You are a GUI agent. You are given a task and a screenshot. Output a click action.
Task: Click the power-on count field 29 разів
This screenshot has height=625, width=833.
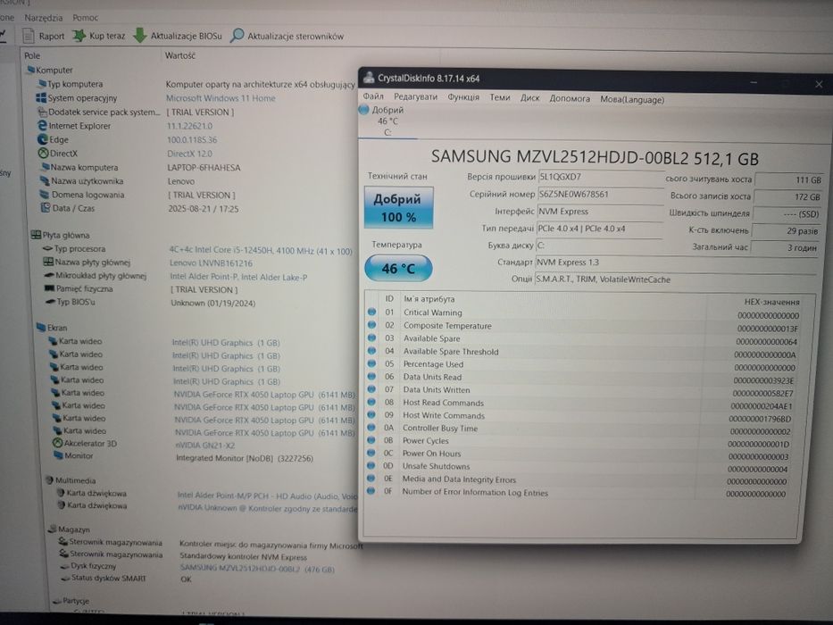(x=787, y=230)
